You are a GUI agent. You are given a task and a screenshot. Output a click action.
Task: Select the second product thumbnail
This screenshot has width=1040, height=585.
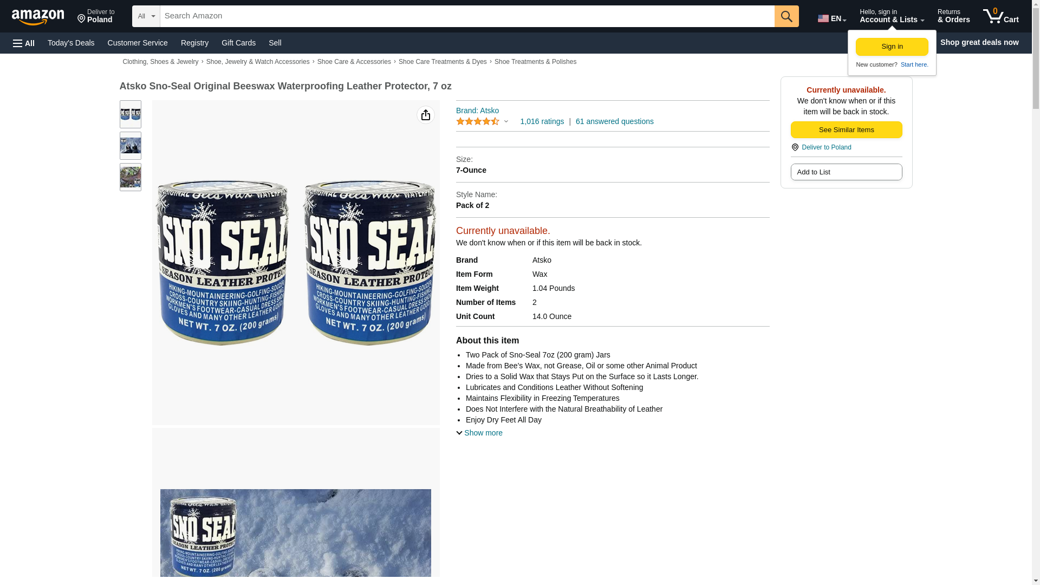[x=131, y=146]
